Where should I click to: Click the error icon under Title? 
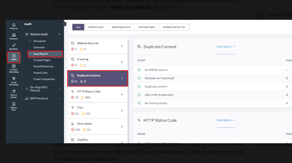[x=73, y=114]
